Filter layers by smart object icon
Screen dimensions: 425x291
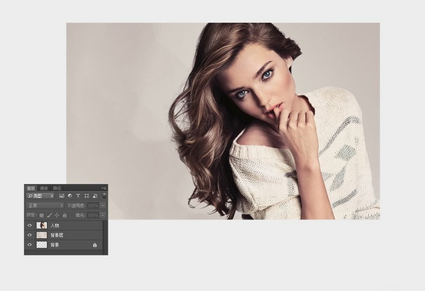[95, 196]
